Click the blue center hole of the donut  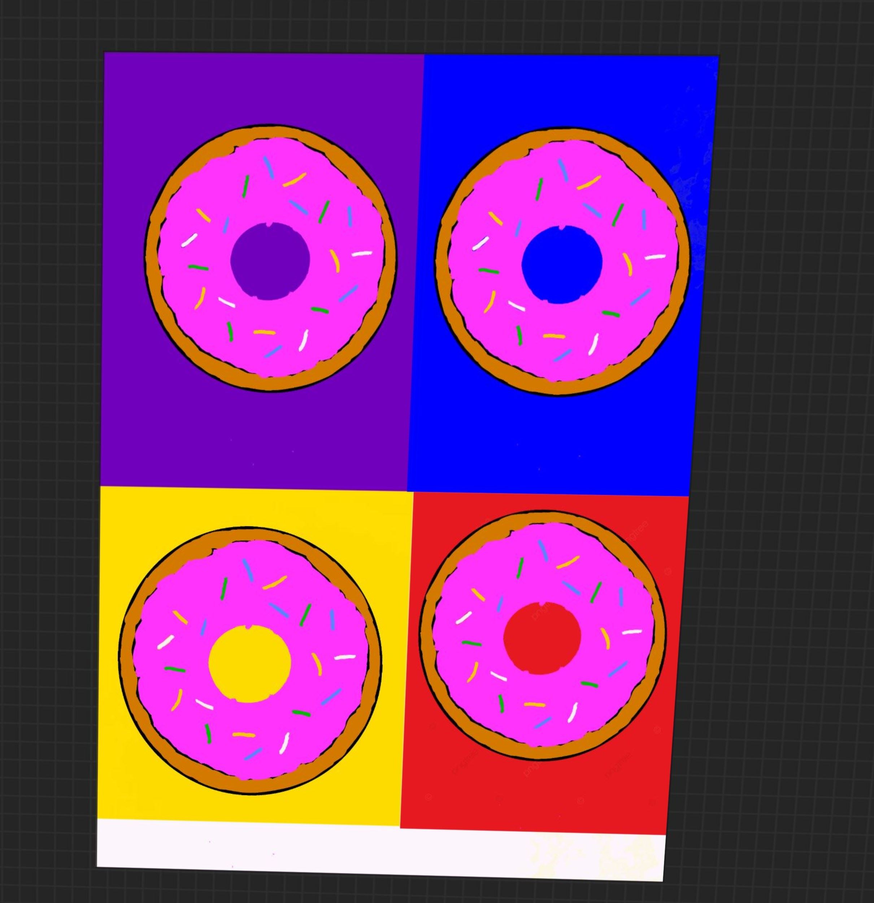[562, 264]
